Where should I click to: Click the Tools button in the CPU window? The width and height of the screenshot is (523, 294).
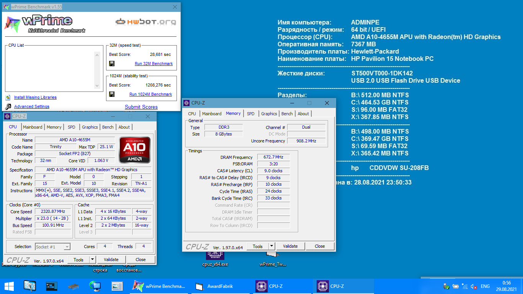pos(78,260)
